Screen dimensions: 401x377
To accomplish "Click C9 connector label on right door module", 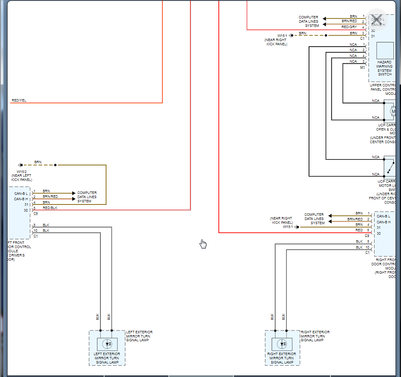I will [367, 235].
